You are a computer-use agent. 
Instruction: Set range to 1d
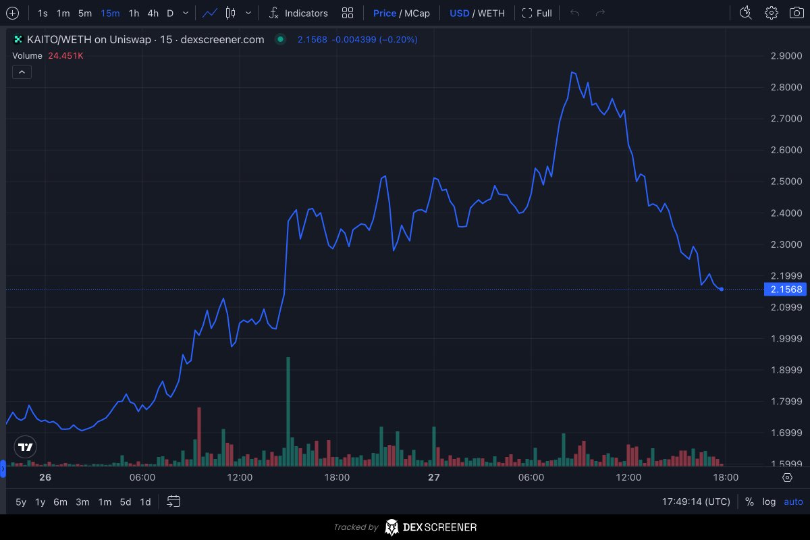pyautogui.click(x=145, y=502)
